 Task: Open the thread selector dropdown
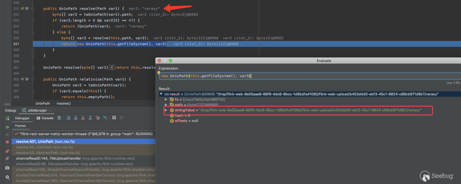click(x=84, y=134)
